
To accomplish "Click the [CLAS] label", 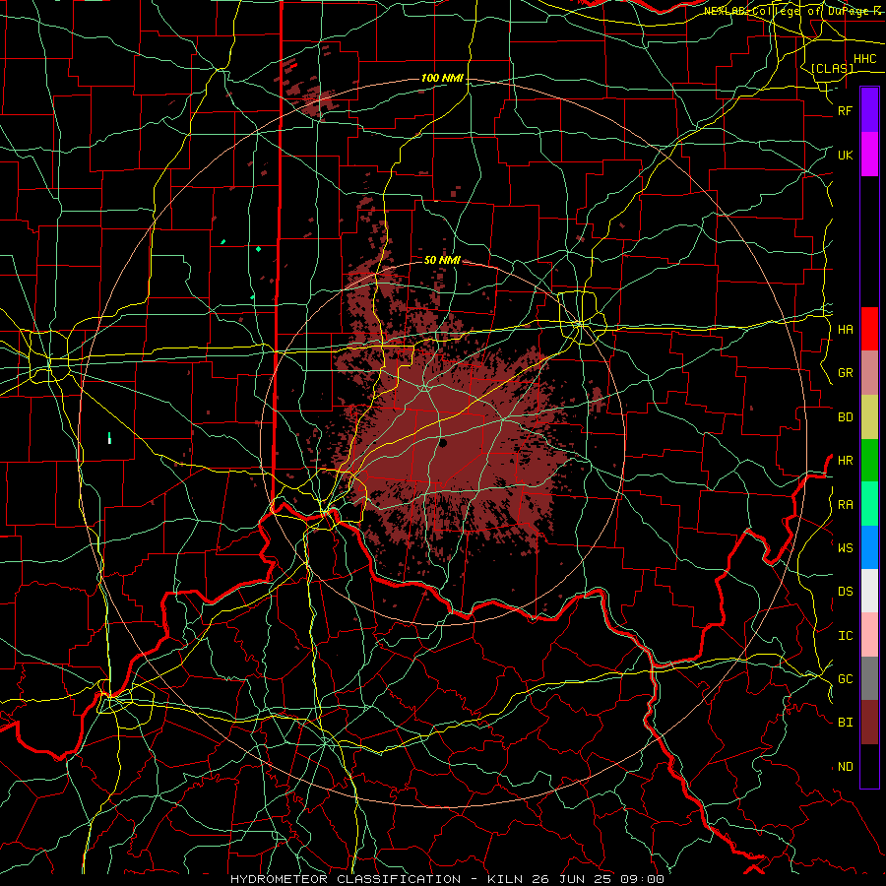I will click(x=832, y=68).
